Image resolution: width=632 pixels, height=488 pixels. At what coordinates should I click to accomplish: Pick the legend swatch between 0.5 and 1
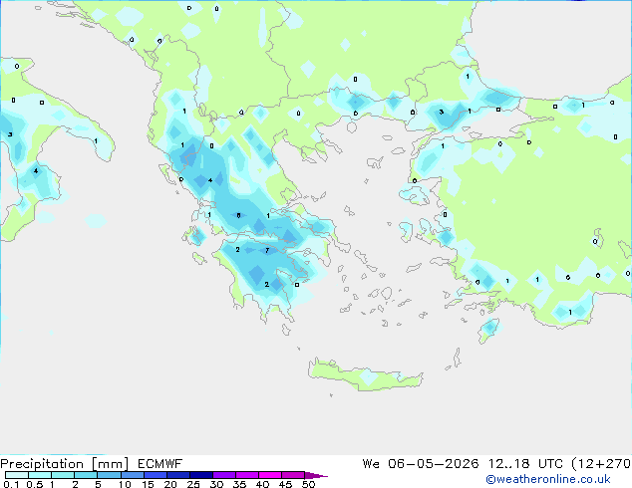click(40, 475)
